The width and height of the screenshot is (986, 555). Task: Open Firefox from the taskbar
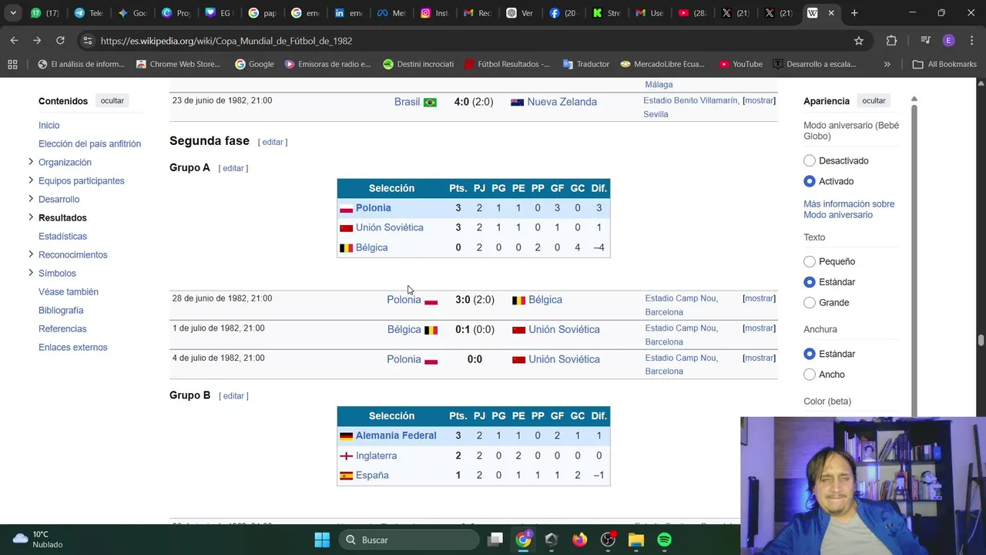(579, 540)
